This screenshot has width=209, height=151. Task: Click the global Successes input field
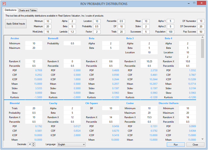point(146,32)
